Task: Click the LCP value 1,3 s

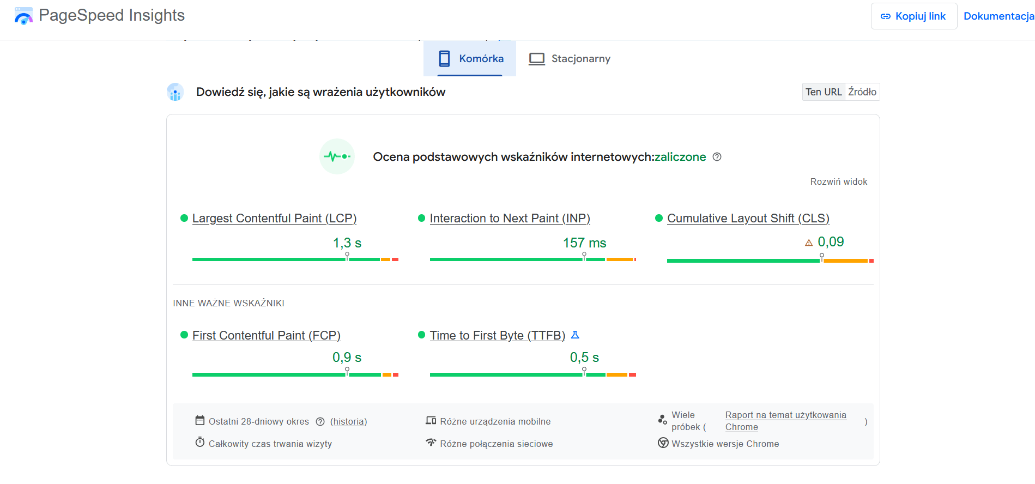Action: tap(347, 243)
